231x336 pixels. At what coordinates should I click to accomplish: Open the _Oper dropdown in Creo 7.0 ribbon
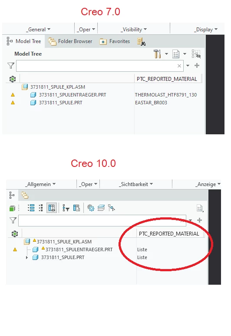[x=86, y=30]
